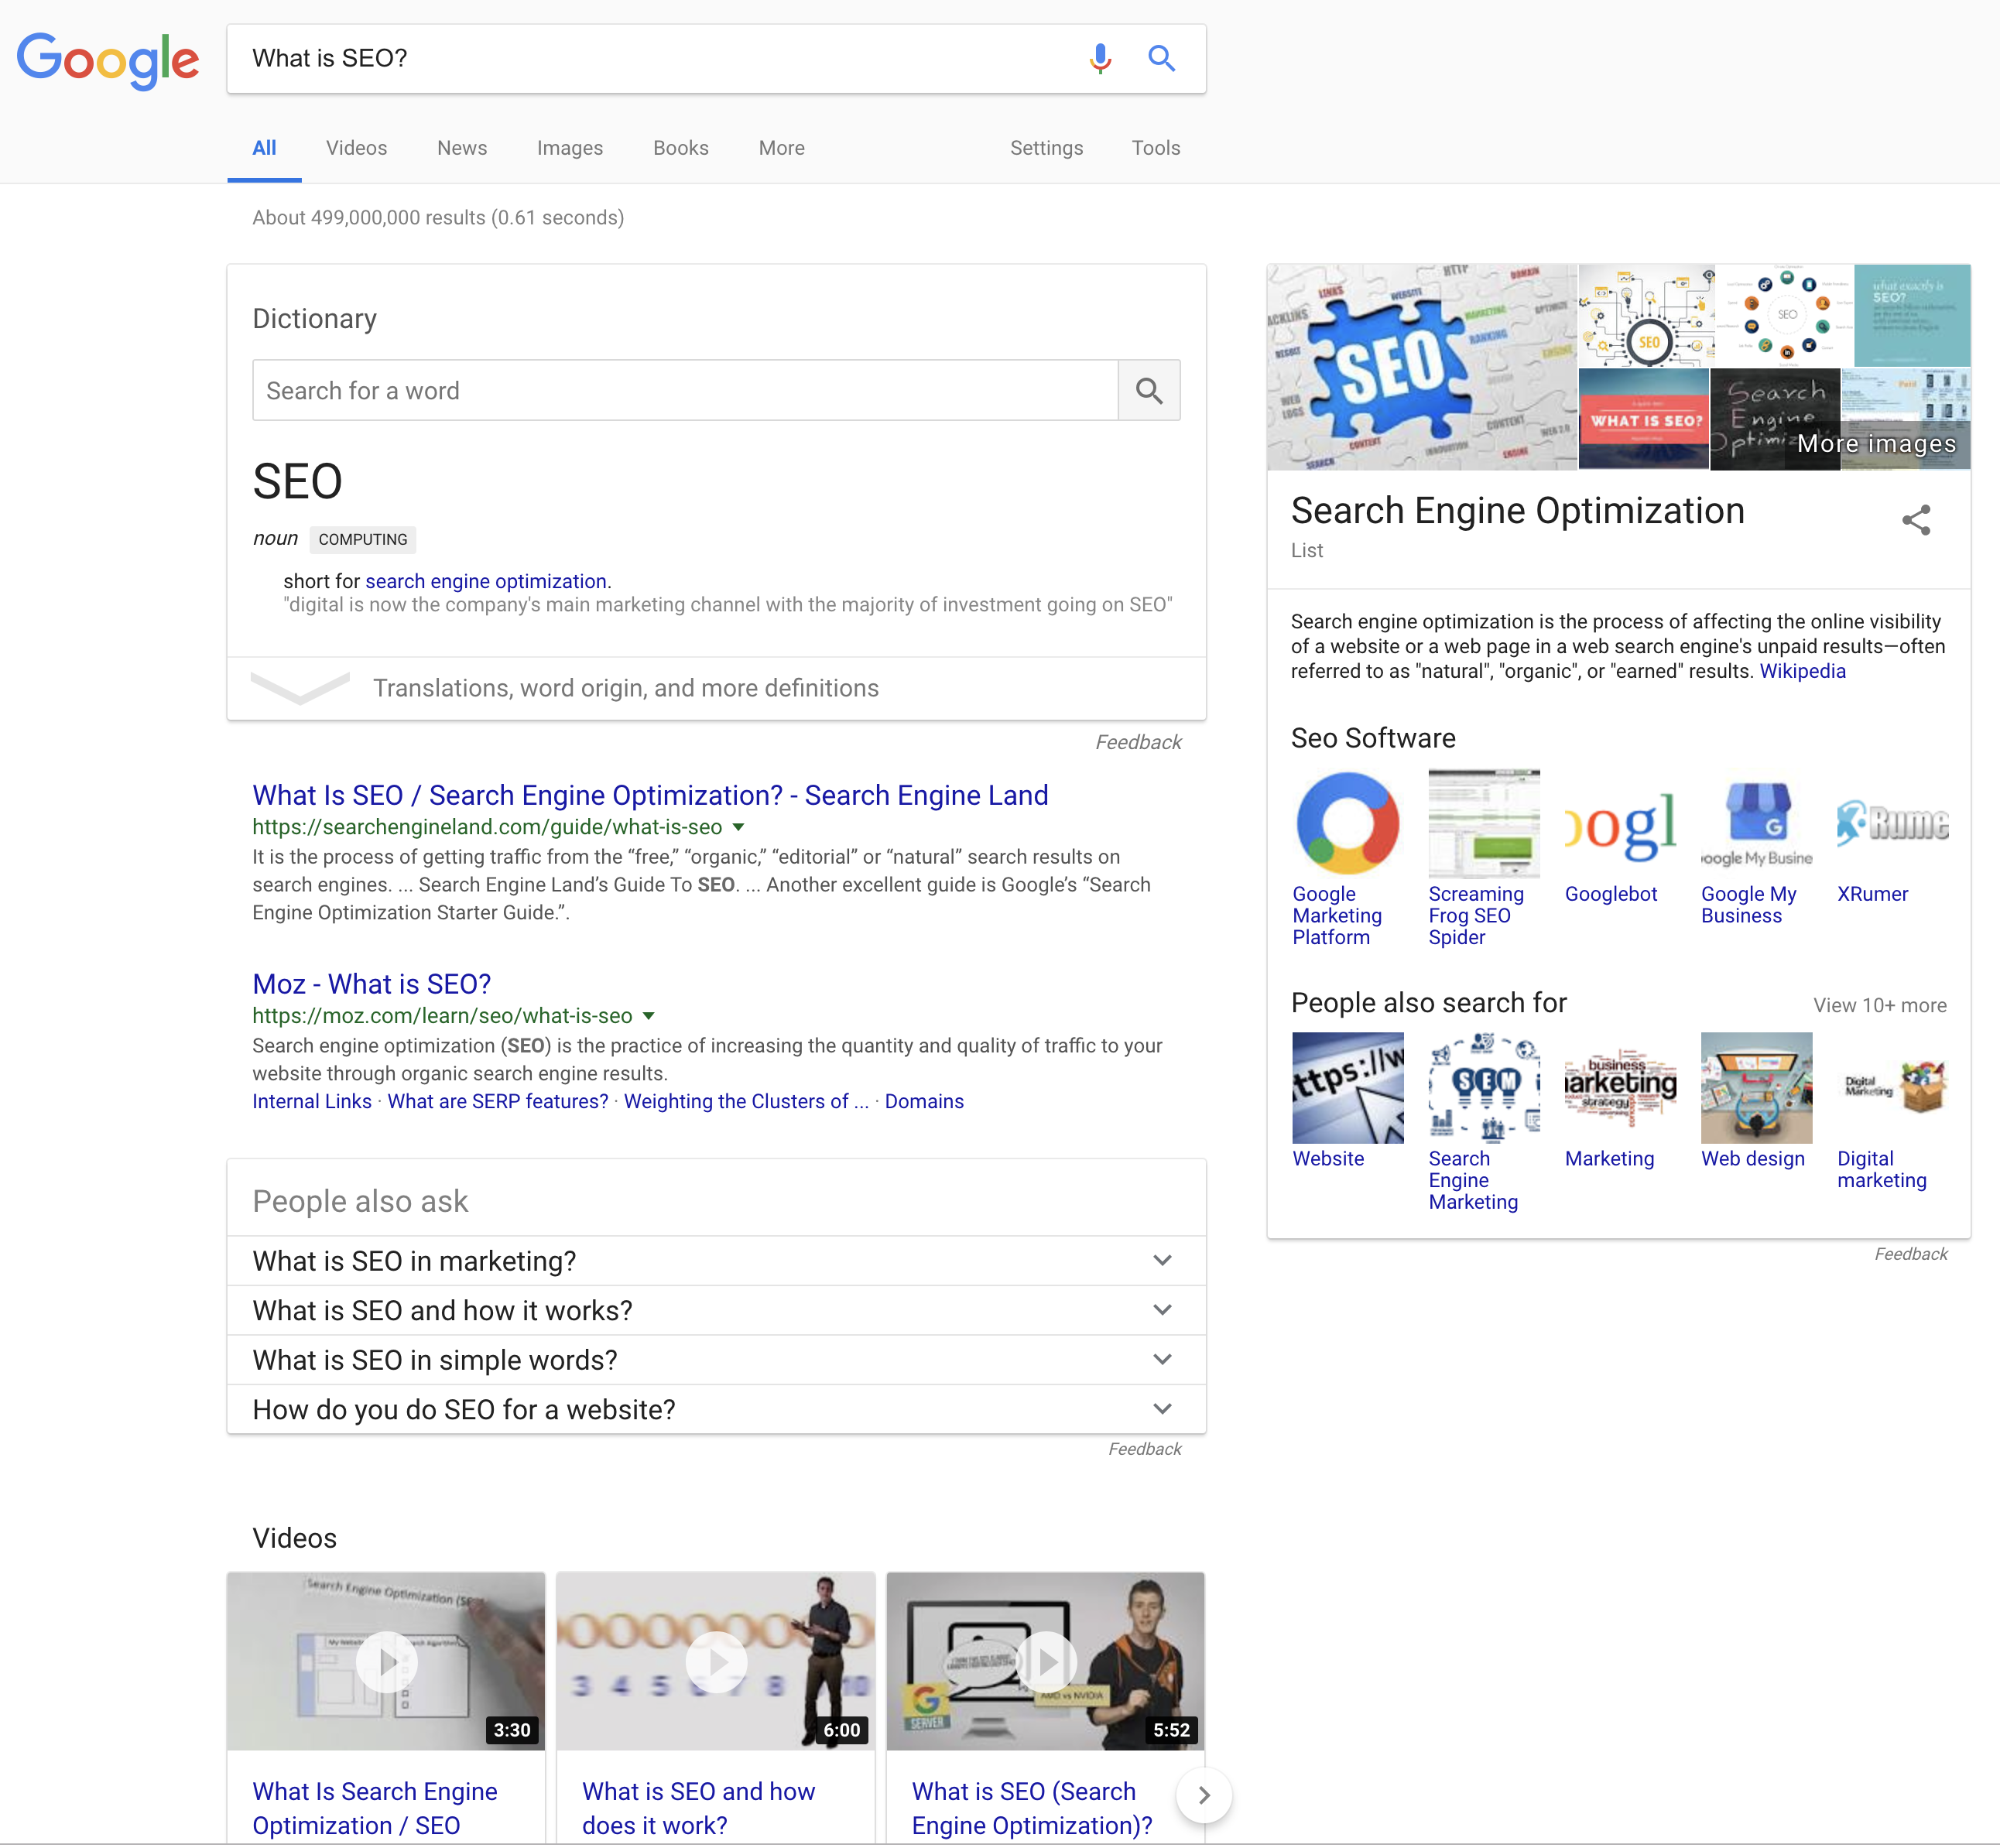The width and height of the screenshot is (2000, 1848).
Task: Expand 'What is SEO and how it works?'
Action: 716,1311
